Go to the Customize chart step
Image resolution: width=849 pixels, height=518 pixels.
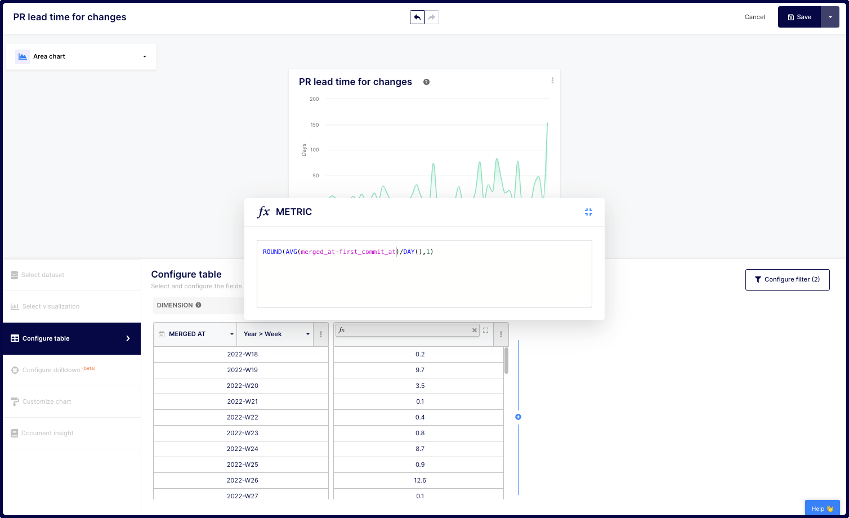tap(47, 401)
